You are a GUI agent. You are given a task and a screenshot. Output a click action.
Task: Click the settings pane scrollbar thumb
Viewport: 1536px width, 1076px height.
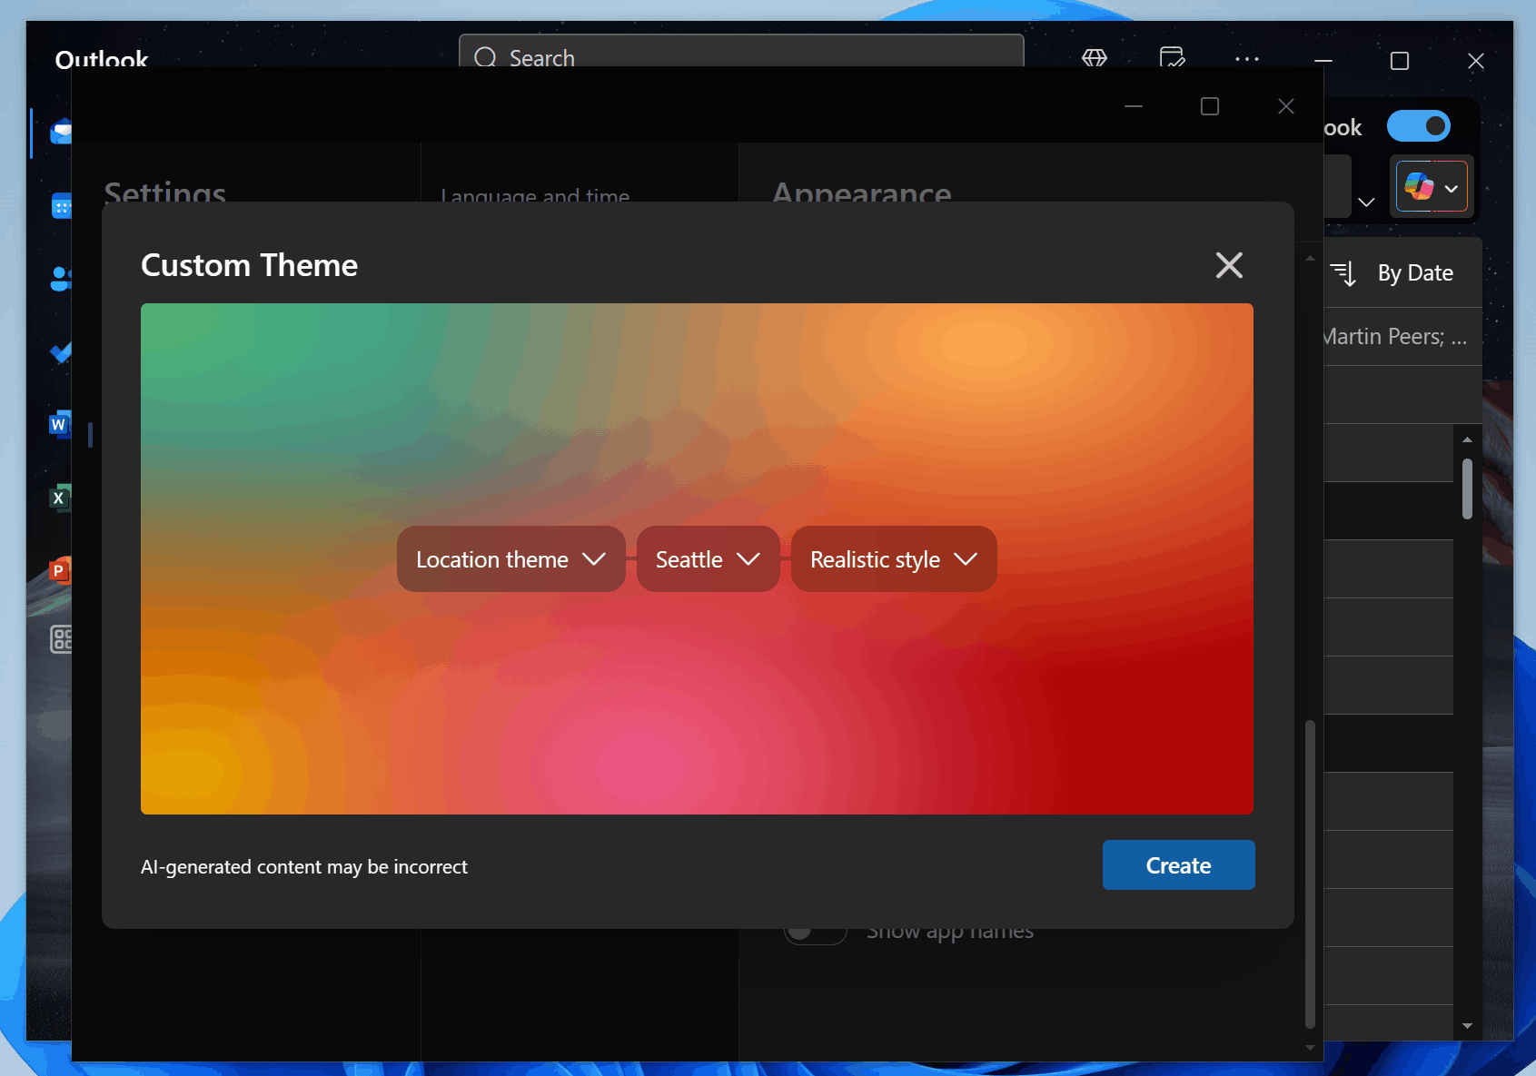(1310, 874)
